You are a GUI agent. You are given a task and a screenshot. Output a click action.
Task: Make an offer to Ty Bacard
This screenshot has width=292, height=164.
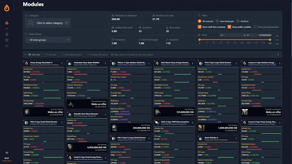pyautogui.click(x=55, y=112)
